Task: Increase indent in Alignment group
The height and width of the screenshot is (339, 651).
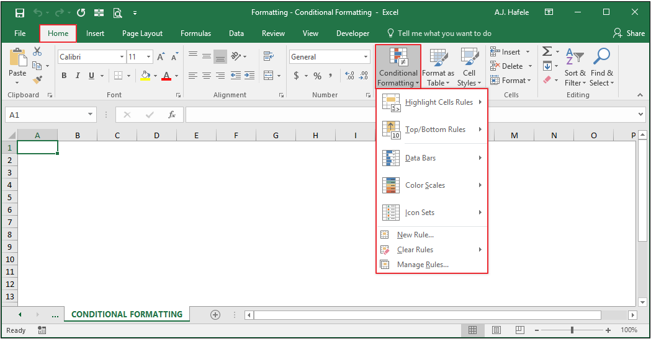Action: (x=249, y=76)
